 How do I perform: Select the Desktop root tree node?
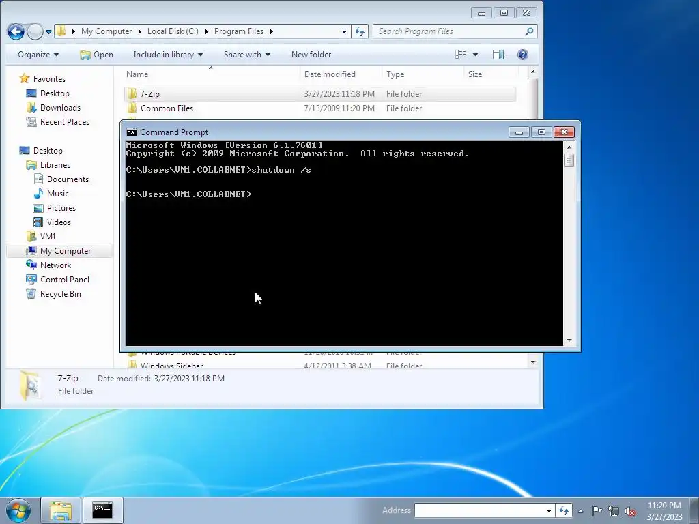pyautogui.click(x=41, y=151)
